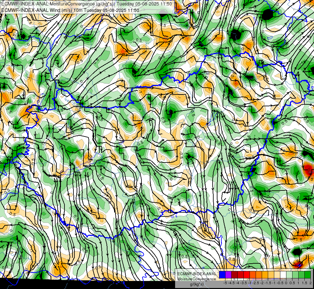
Task: Click the medium green swatch between 1 and 1.5
Action: coord(301,275)
